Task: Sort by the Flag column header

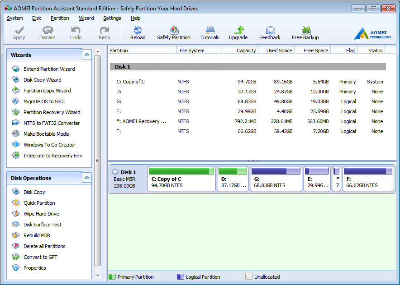Action: click(x=345, y=51)
